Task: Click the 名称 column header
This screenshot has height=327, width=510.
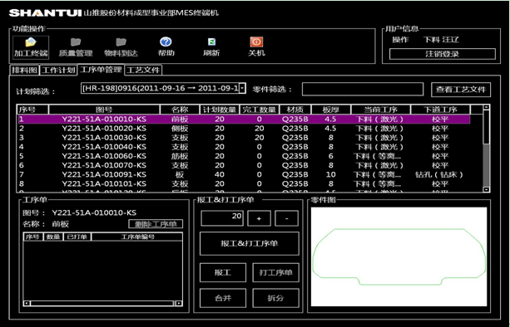Action: tap(180, 110)
